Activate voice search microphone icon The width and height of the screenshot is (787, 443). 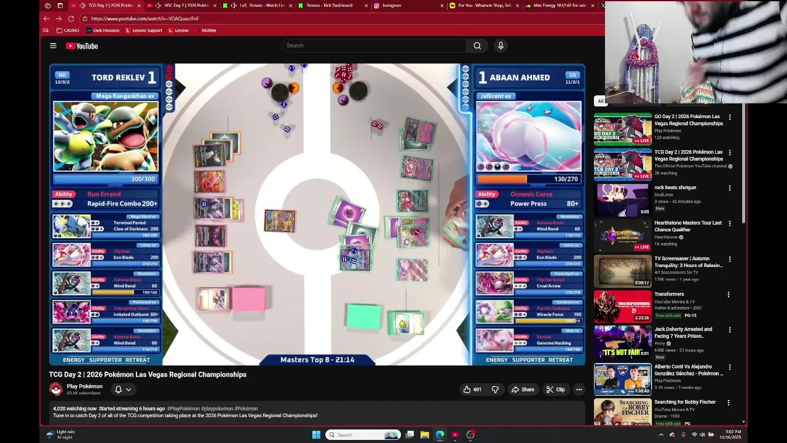[500, 46]
